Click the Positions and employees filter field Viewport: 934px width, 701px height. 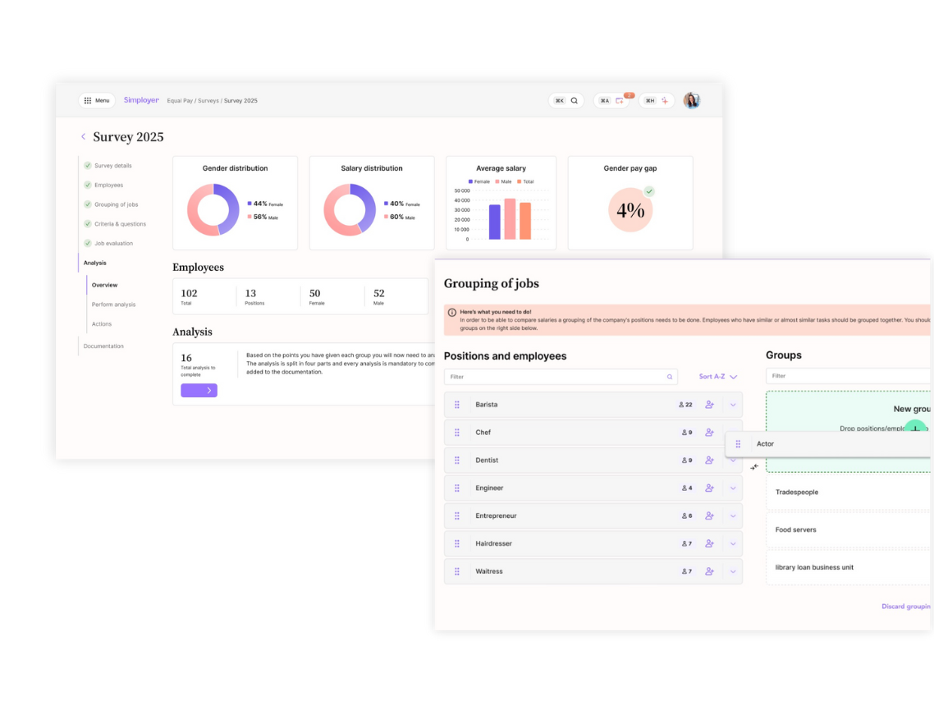click(558, 377)
